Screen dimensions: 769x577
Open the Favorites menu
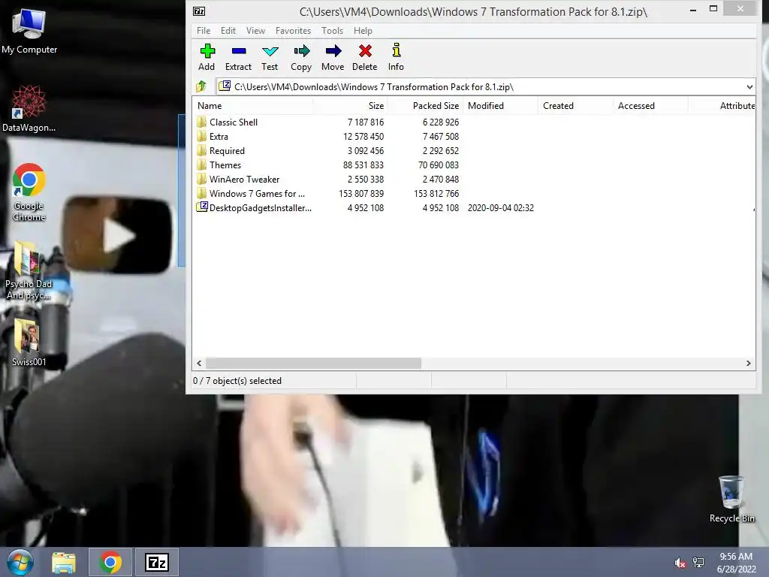point(294,30)
